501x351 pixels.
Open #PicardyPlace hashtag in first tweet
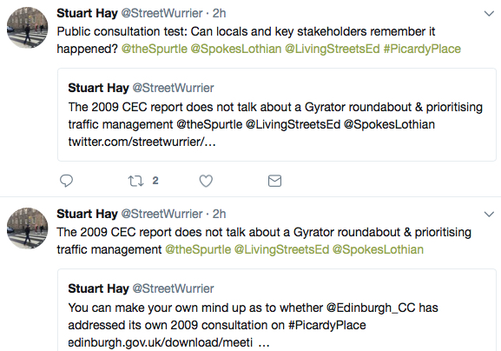(x=422, y=49)
